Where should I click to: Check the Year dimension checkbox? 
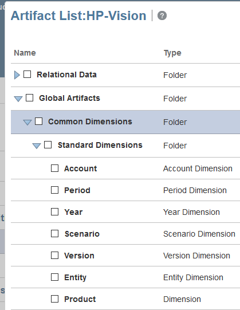55,212
